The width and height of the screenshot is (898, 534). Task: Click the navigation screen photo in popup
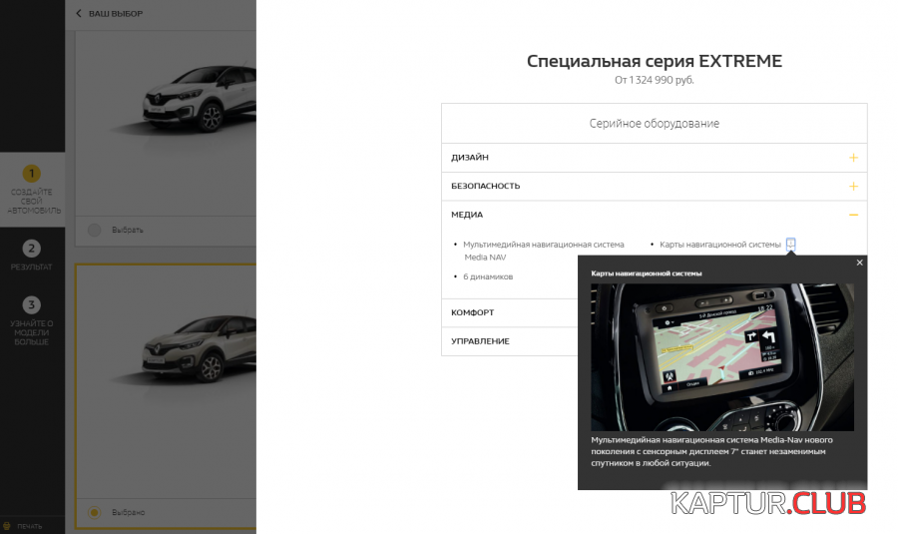(721, 356)
